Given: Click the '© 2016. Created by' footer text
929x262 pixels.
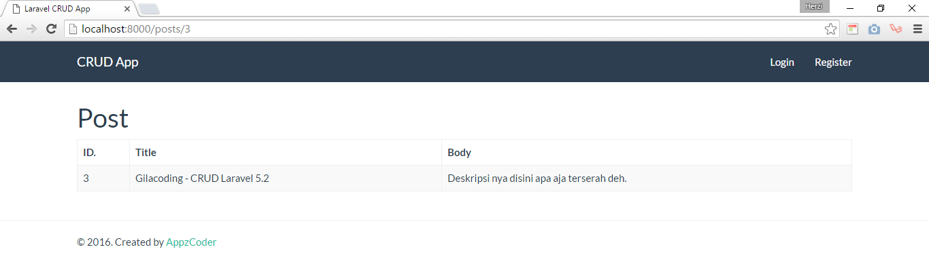Looking at the screenshot, I should click(x=120, y=242).
